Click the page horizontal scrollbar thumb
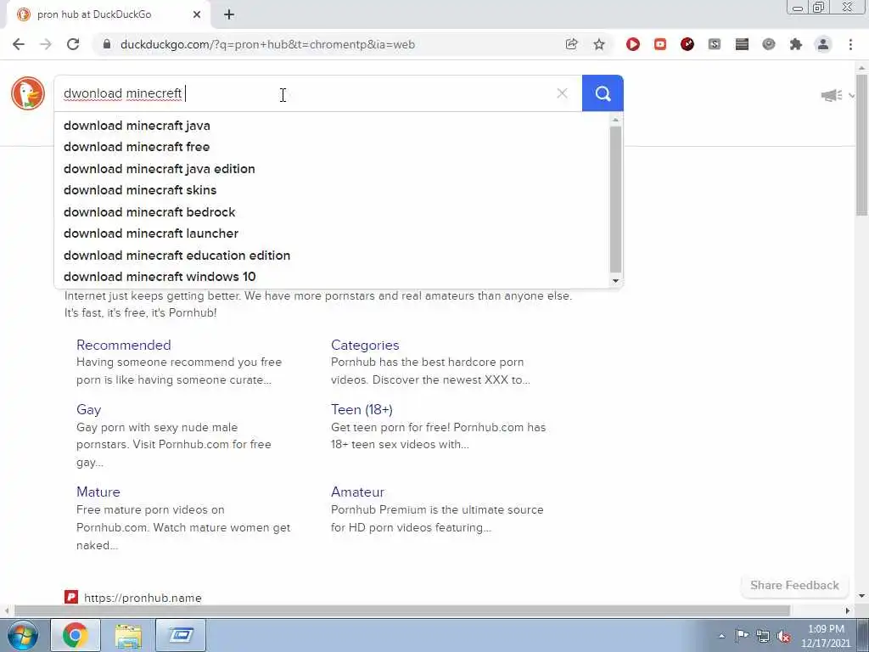Viewport: 869px width, 652px height. (x=401, y=610)
